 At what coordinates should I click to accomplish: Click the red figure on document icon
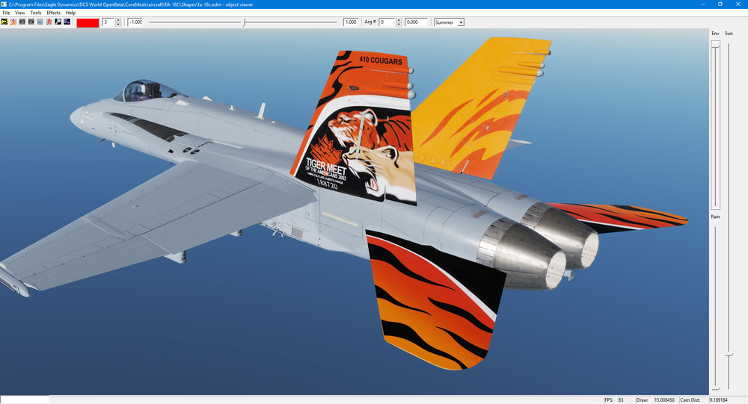[13, 22]
